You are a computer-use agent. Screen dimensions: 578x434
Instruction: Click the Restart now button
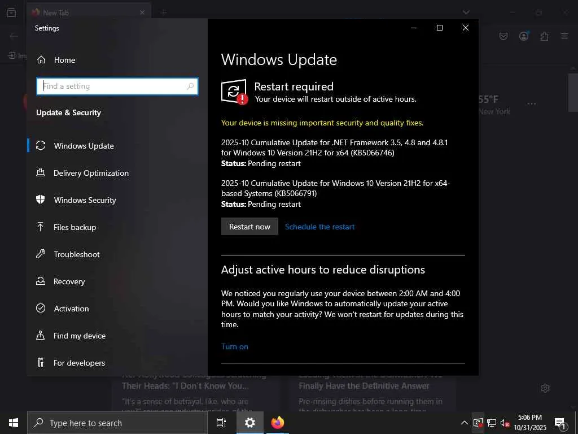point(249,227)
